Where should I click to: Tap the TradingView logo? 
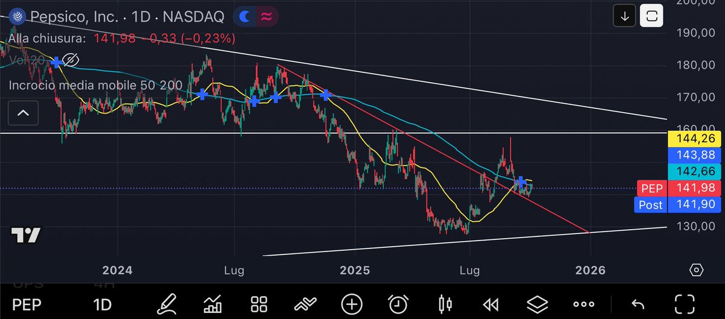click(x=25, y=235)
